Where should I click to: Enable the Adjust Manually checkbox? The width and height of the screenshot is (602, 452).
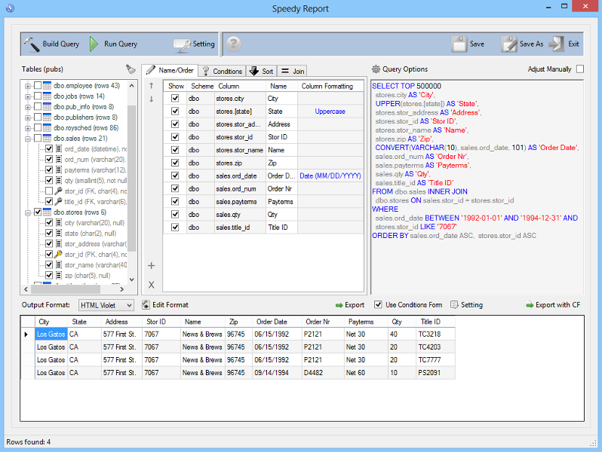580,69
